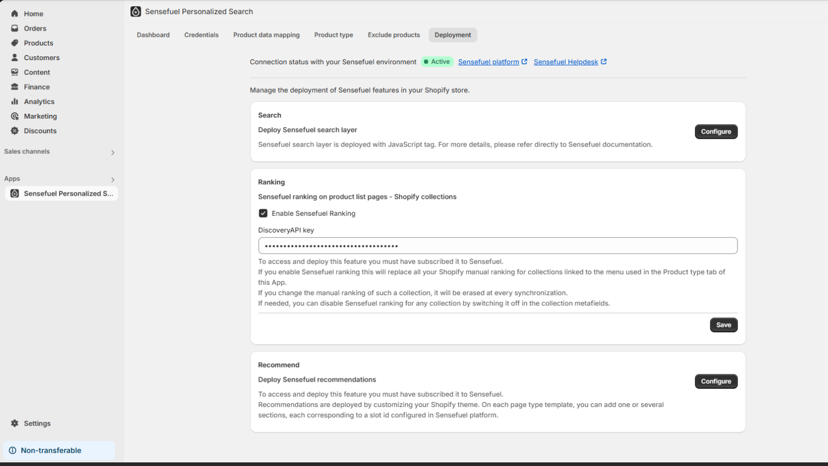
Task: Click the Home house icon in sidebar
Action: click(x=14, y=13)
